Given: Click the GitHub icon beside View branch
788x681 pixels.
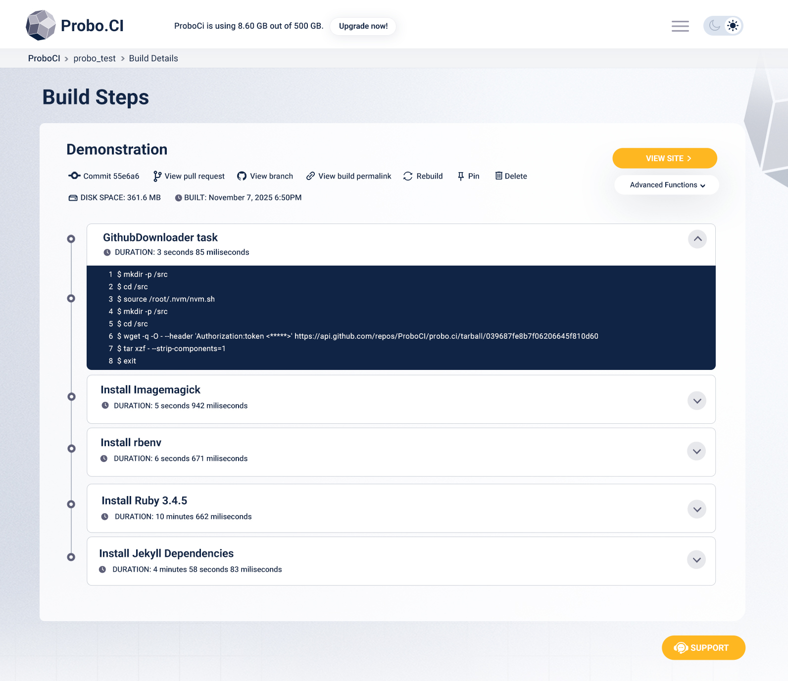Looking at the screenshot, I should point(242,176).
